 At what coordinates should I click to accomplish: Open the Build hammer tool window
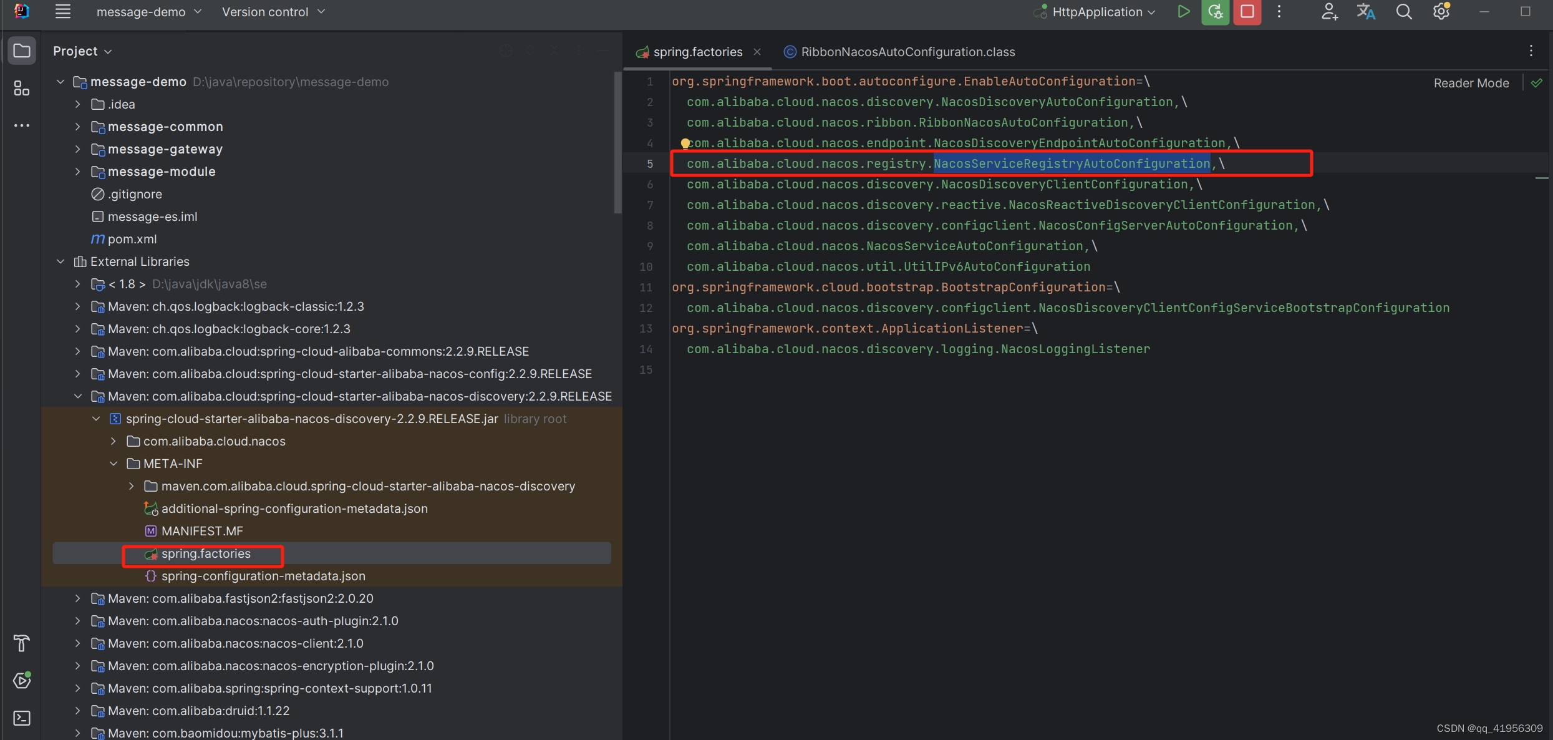(22, 643)
